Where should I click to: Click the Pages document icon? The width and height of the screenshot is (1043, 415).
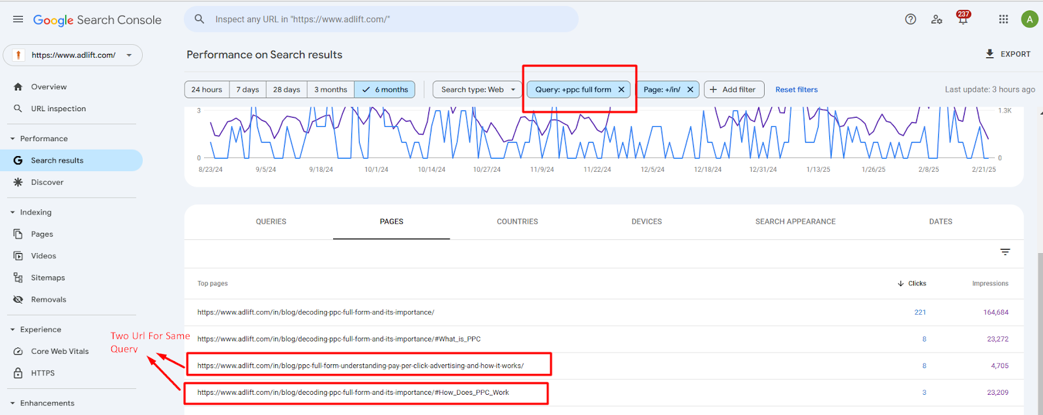18,234
